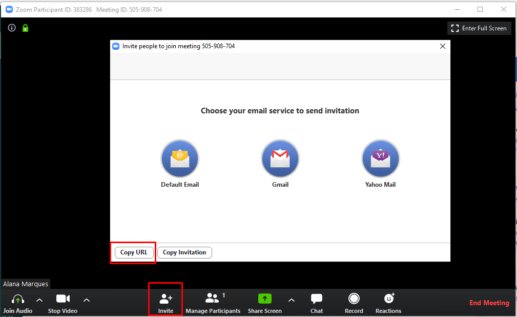Expand audio options arrow beside Join Audio
517x317 pixels.
tap(39, 300)
